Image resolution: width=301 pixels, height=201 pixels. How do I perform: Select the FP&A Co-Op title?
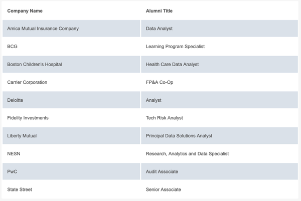[160, 82]
